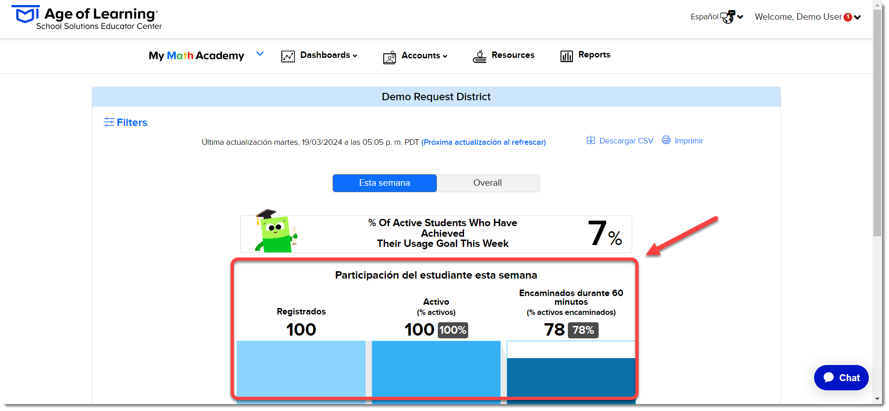Click the page vertical scrollbar thumb

[x=878, y=122]
